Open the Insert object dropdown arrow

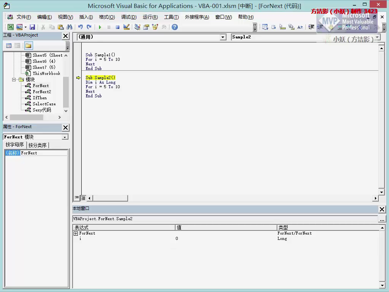coord(25,27)
